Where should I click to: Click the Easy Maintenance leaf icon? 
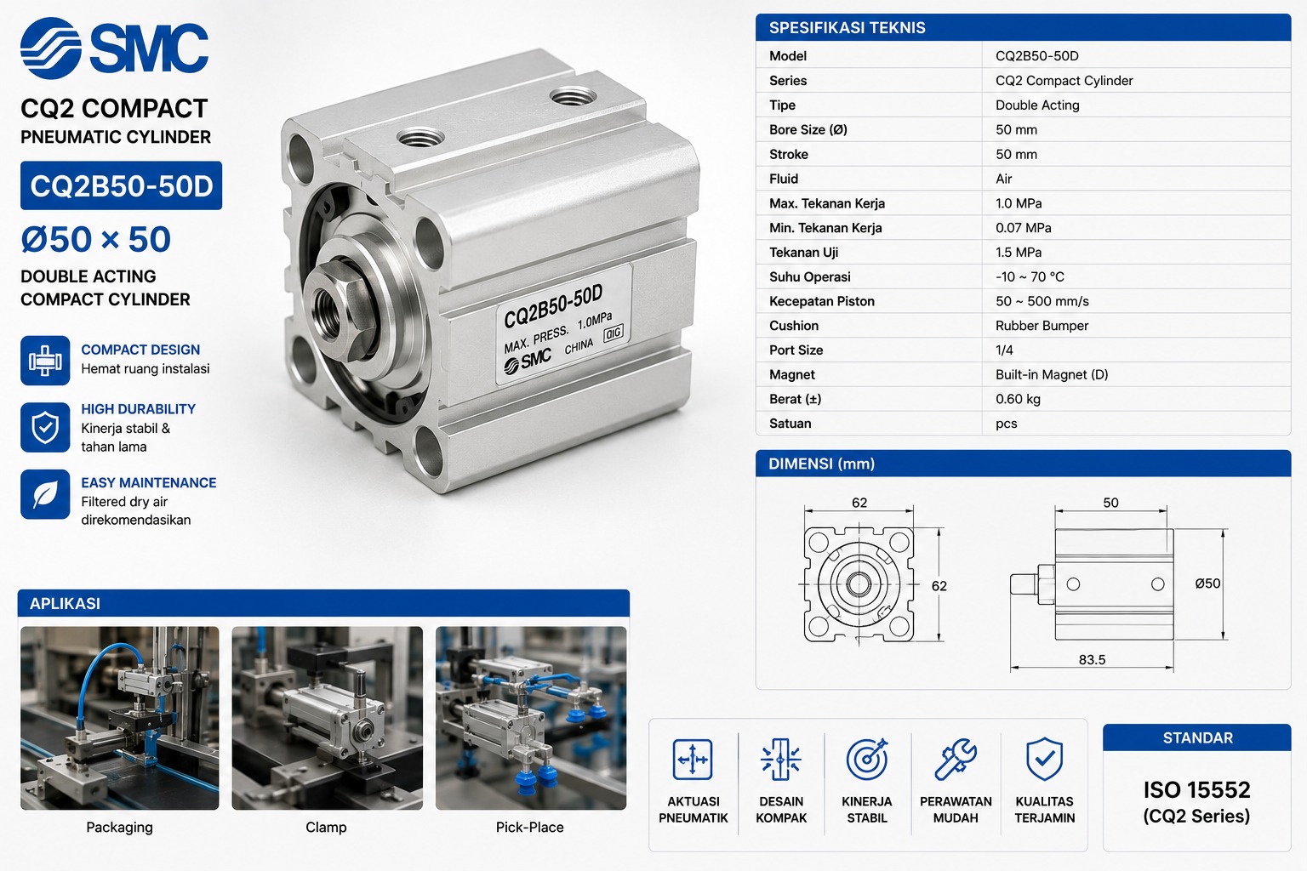[45, 494]
